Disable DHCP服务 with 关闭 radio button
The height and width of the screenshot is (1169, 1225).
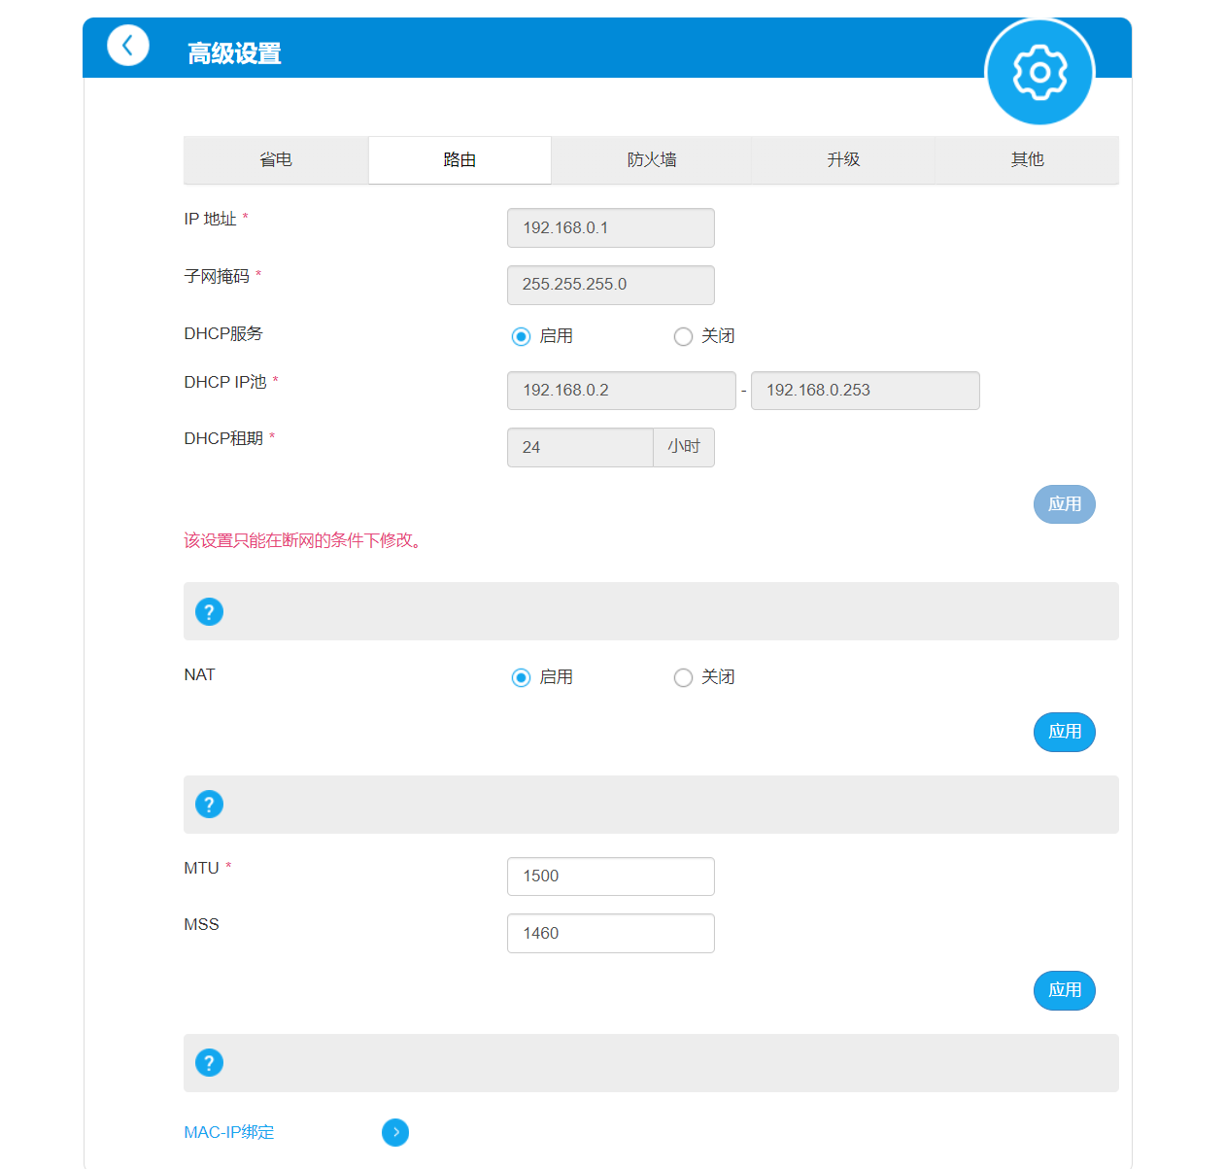tap(683, 336)
